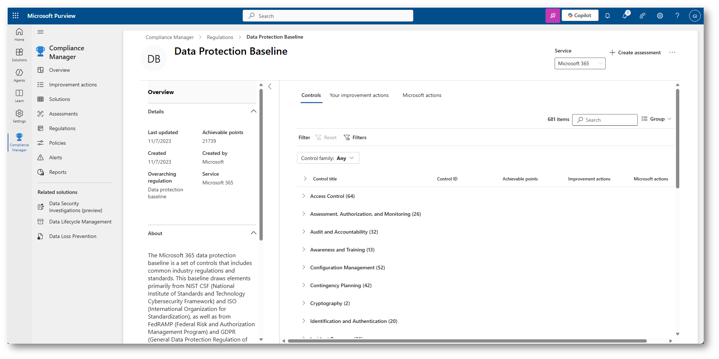
Task: Open the Group dropdown
Action: point(656,119)
